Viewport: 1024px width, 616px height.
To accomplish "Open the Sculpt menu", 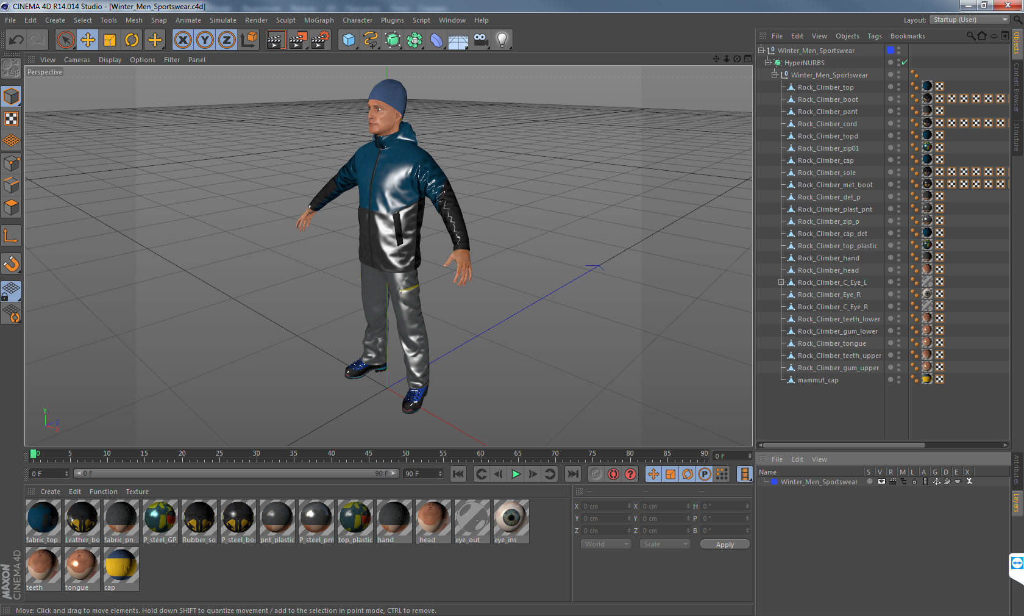I will tap(285, 20).
